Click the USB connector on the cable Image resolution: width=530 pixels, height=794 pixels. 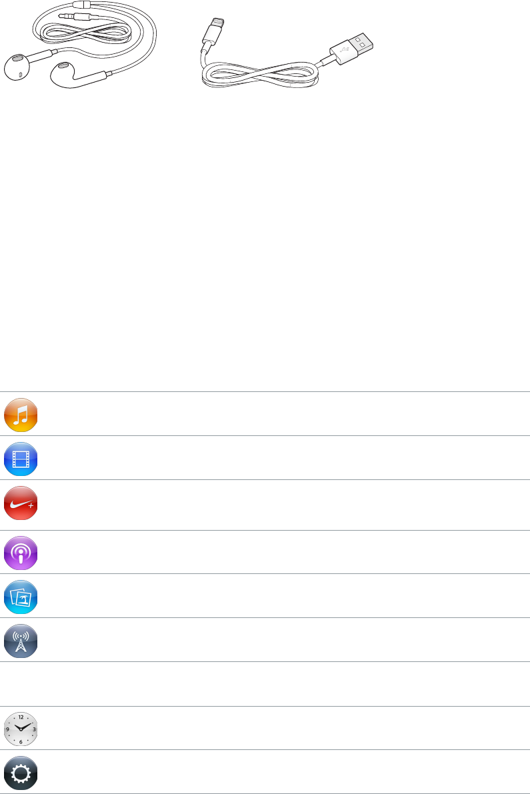point(353,47)
